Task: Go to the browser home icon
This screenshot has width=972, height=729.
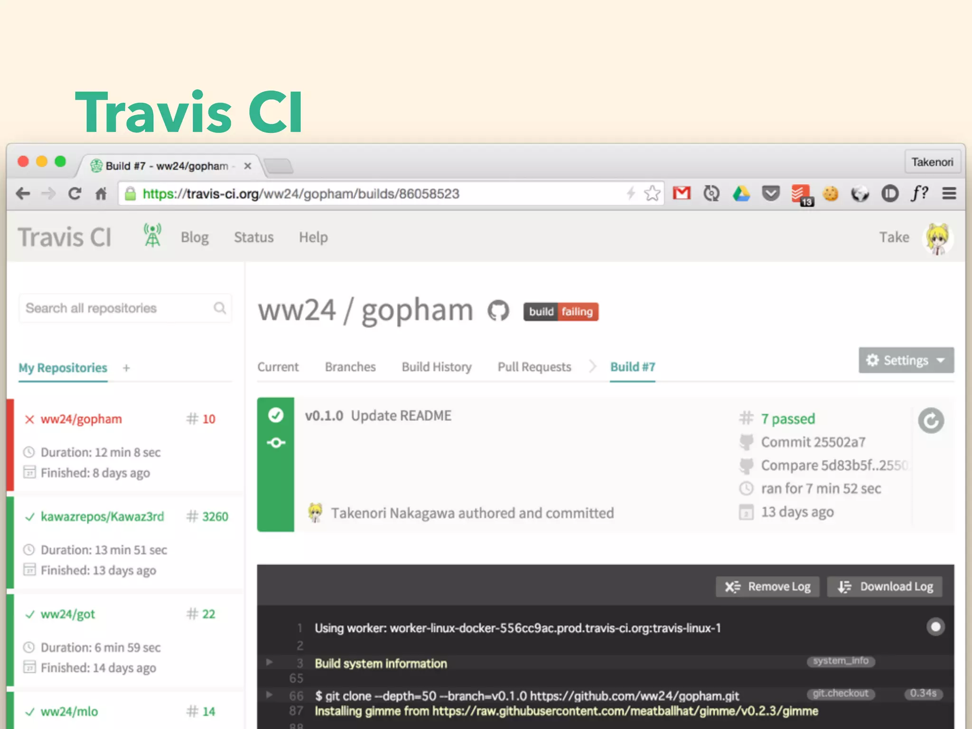Action: tap(101, 194)
